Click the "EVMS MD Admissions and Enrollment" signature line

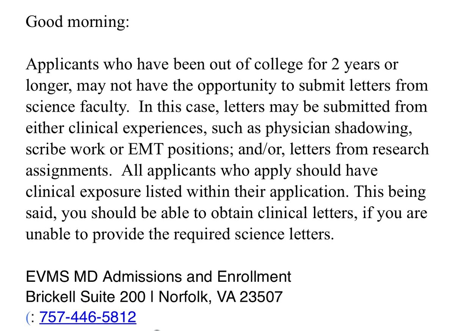click(x=158, y=277)
